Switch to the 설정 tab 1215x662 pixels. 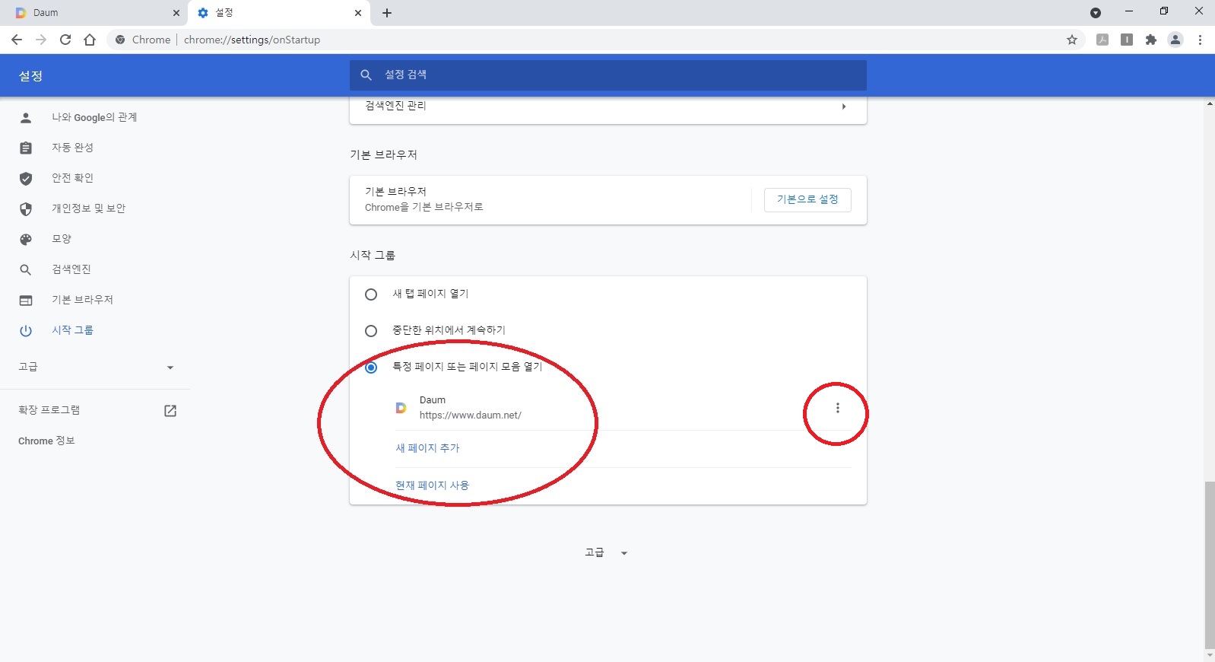pos(278,13)
